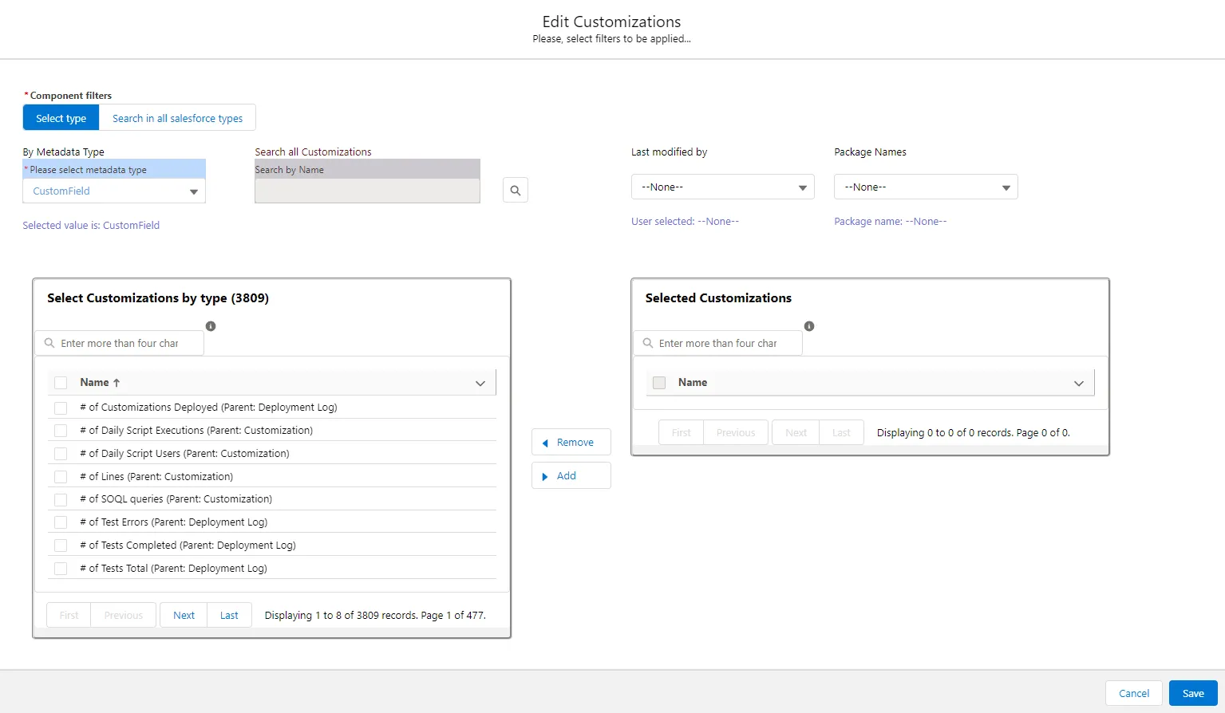This screenshot has width=1225, height=713.
Task: Click '# of Test Errors (Parent: Deployment Log)' text
Action: click(173, 522)
